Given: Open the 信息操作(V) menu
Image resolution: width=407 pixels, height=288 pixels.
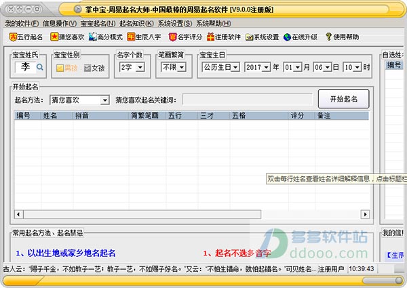Looking at the screenshot, I should point(60,24).
